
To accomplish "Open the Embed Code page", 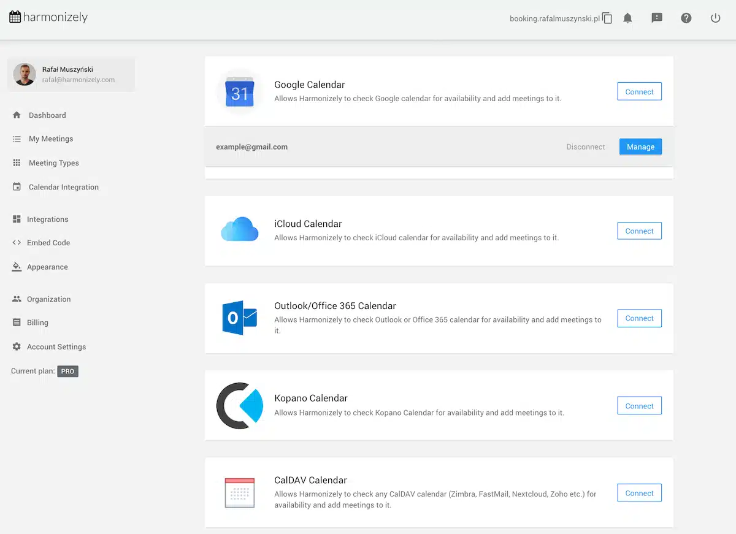I will pos(48,243).
